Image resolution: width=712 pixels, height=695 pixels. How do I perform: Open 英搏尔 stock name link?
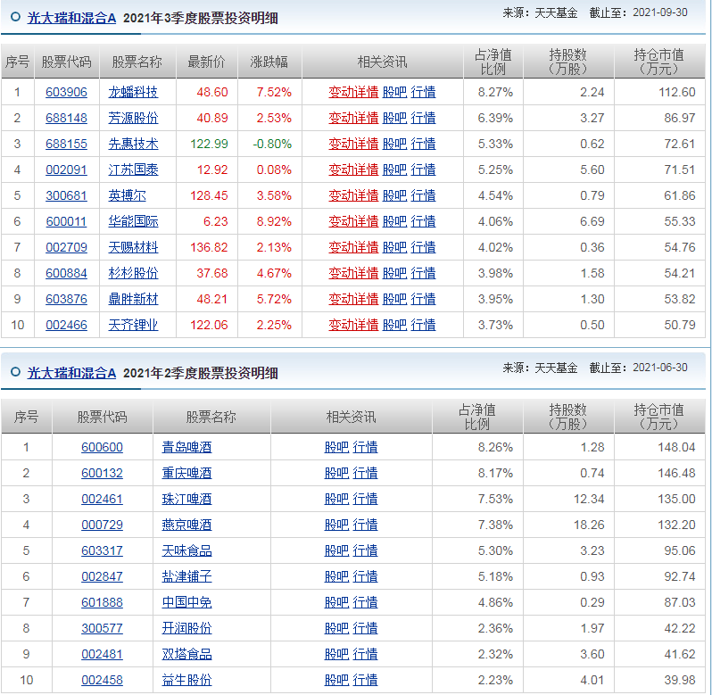click(x=127, y=195)
